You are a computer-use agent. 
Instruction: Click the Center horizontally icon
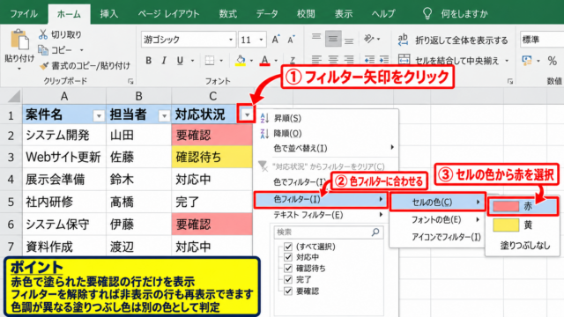333,59
